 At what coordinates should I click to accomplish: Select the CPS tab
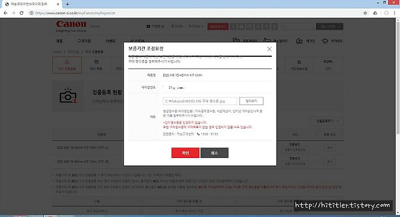[328, 65]
